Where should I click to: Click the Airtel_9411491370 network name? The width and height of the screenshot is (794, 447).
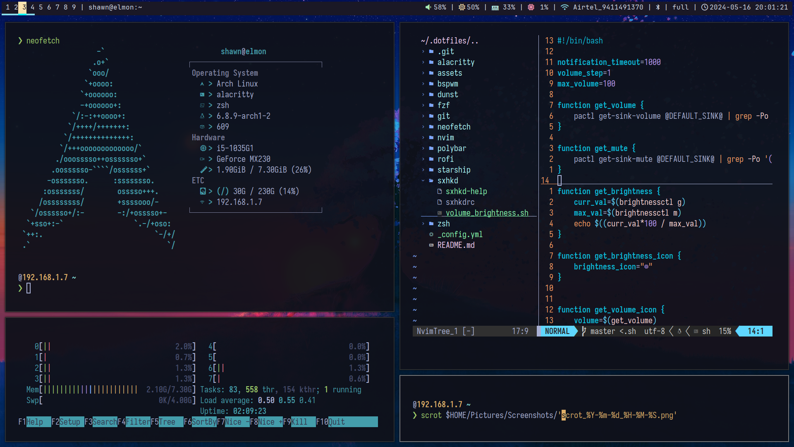point(608,7)
